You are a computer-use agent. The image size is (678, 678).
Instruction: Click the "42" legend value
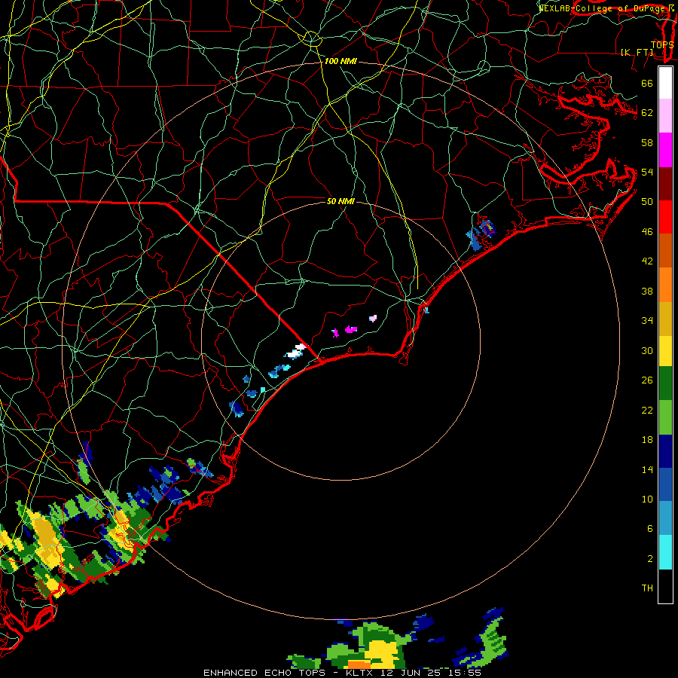pyautogui.click(x=647, y=261)
